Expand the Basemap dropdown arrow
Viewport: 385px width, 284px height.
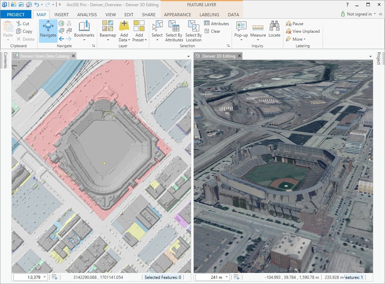[108, 40]
